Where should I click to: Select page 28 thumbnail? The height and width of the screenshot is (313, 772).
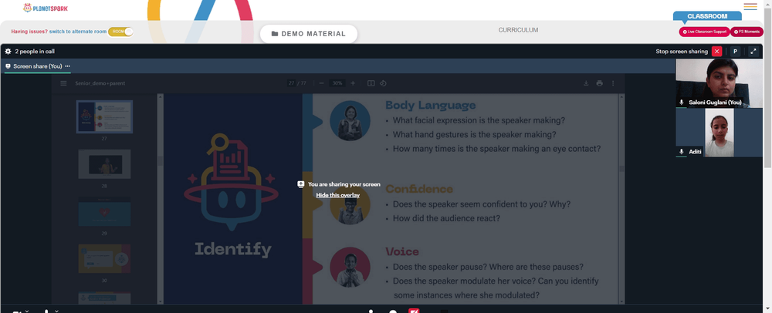pos(104,164)
